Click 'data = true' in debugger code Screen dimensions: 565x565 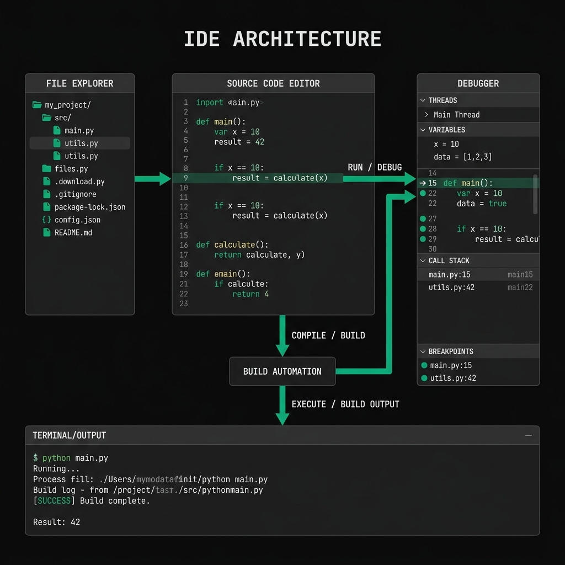(481, 204)
